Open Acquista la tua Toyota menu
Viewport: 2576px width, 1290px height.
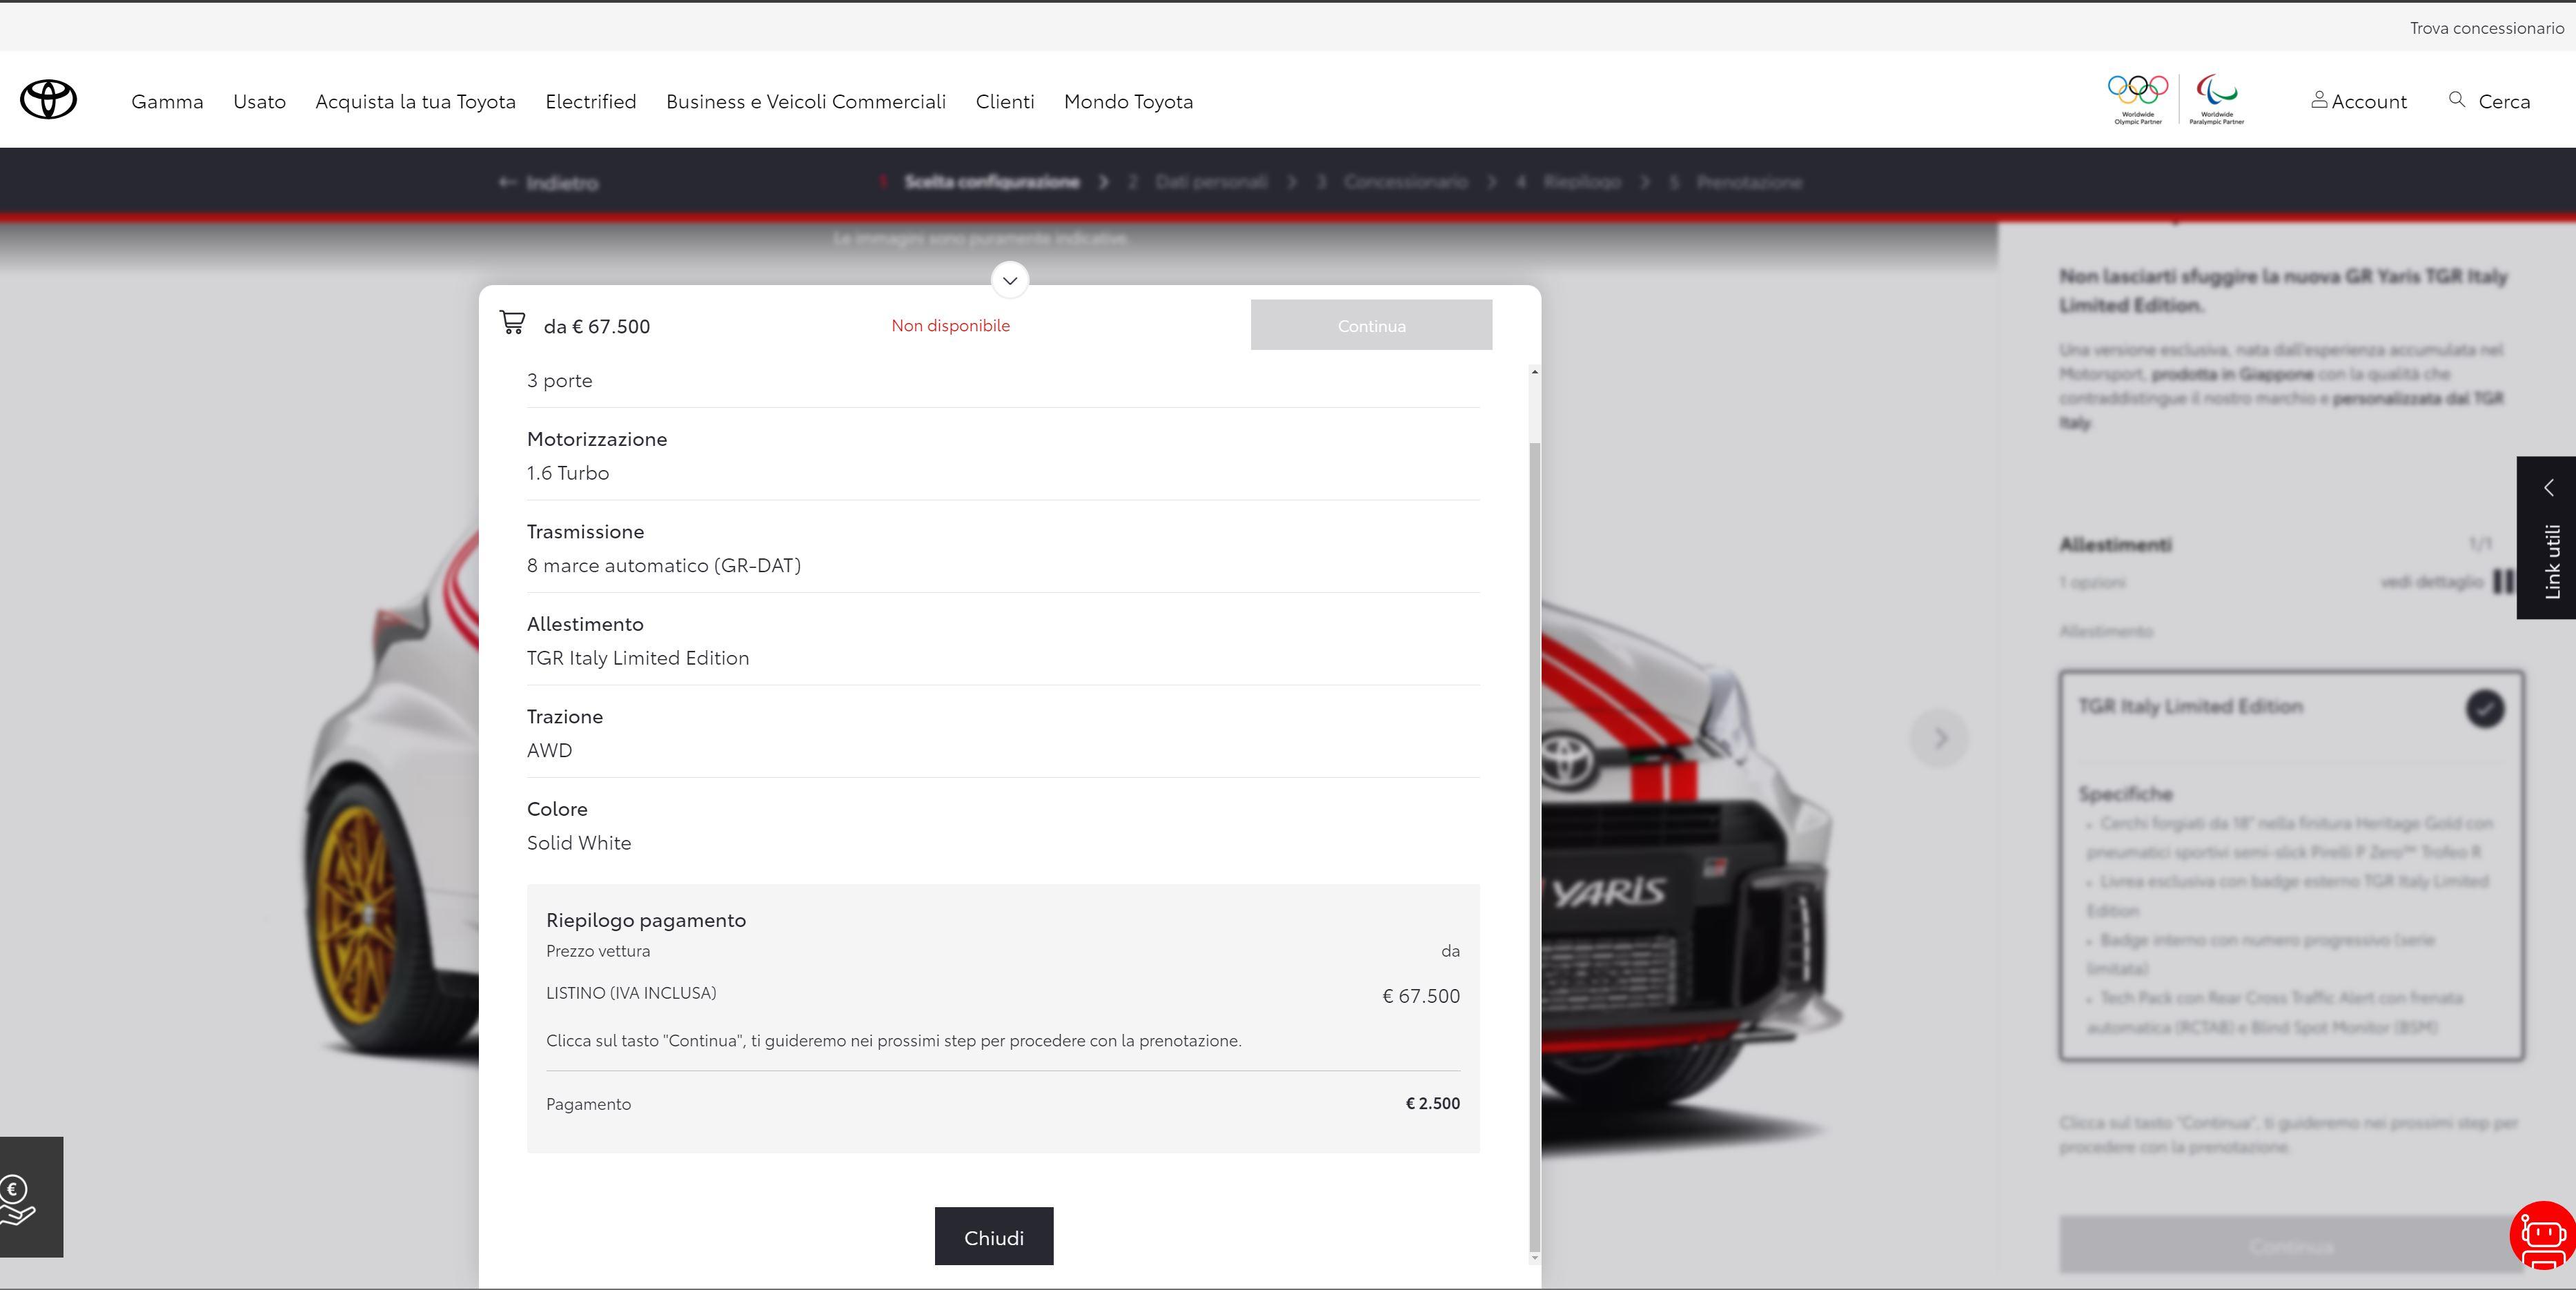(415, 101)
